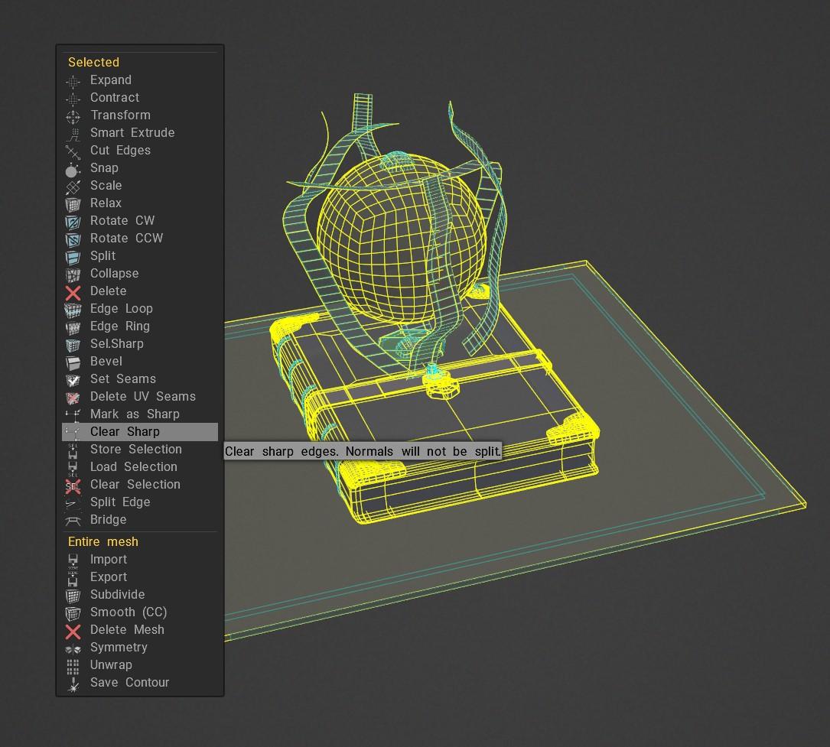This screenshot has width=830, height=747.
Task: Pick Delete UV Seams option
Action: (x=142, y=397)
